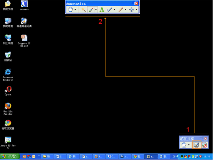Click hand icon in the sharing panel
213x160 pixels.
[184, 145]
